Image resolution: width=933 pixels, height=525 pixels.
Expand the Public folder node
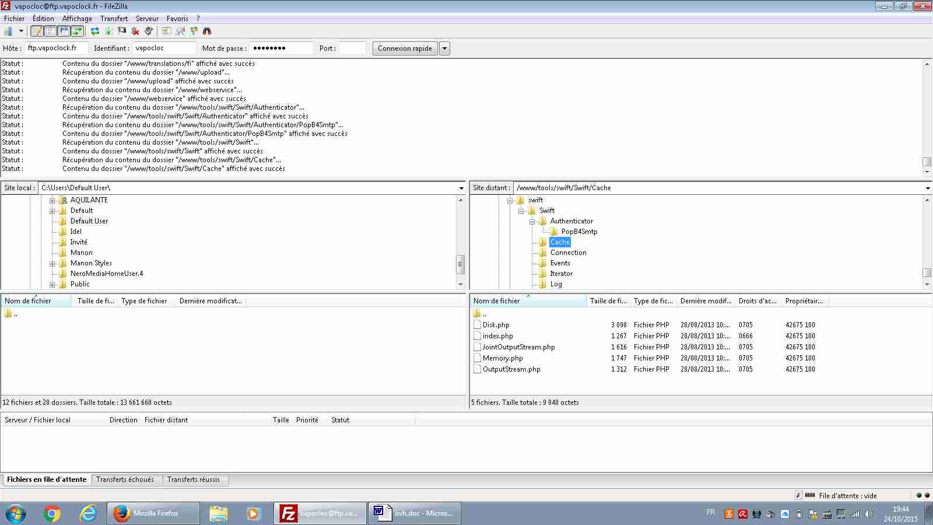click(x=52, y=284)
